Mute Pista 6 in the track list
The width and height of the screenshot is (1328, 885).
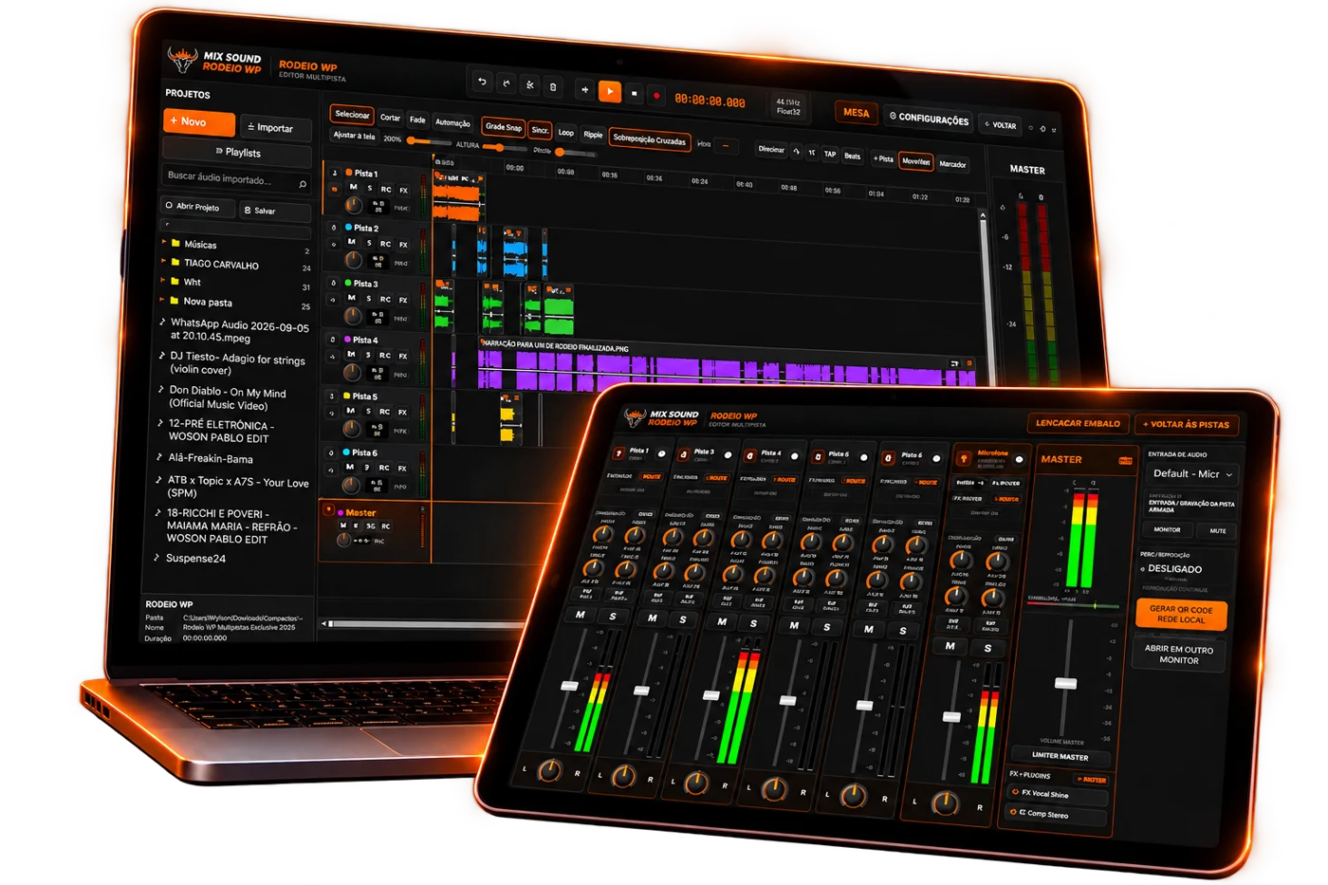(x=350, y=467)
